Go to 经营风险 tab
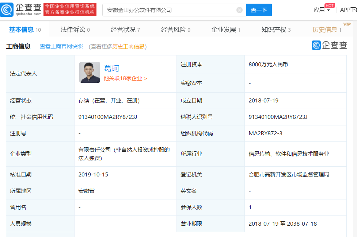The width and height of the screenshot is (357, 237). click(x=173, y=30)
